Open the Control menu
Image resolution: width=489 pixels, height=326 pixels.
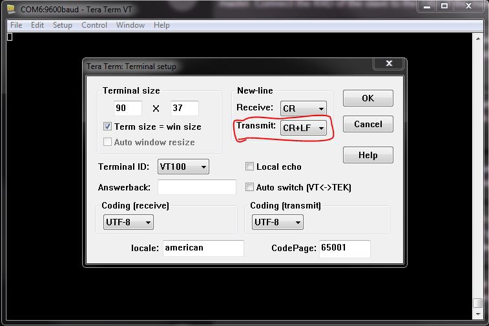[94, 25]
